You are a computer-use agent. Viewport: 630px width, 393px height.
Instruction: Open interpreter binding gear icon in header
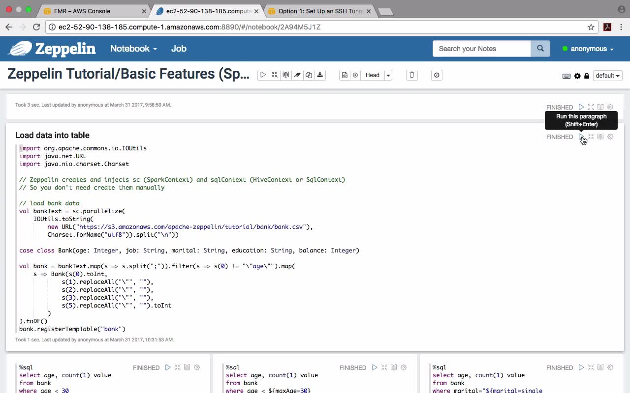577,76
